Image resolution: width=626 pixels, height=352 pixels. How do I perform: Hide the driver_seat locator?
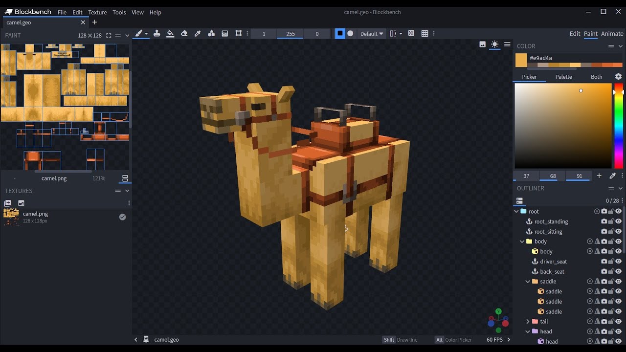619,262
